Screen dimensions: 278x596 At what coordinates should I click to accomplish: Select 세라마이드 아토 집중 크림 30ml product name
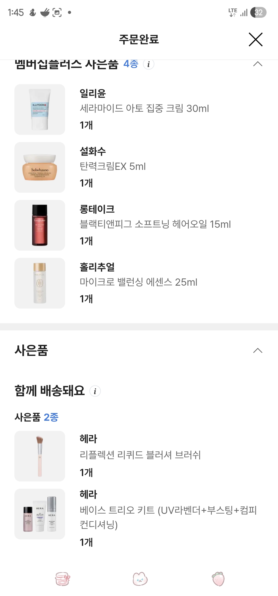144,109
